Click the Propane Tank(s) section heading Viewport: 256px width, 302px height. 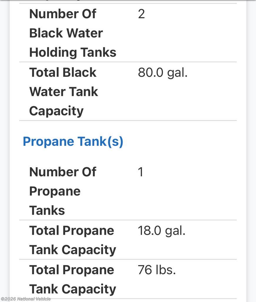click(x=73, y=142)
